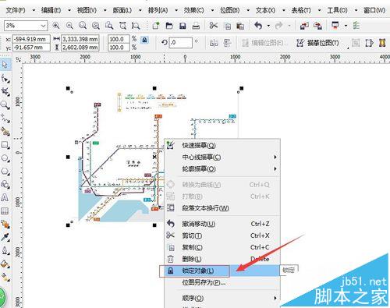Select the Crop tool in toolbox
The image size is (390, 308).
[x=5, y=91]
